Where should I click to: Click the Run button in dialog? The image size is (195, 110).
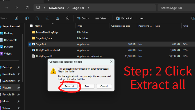pos(87,86)
